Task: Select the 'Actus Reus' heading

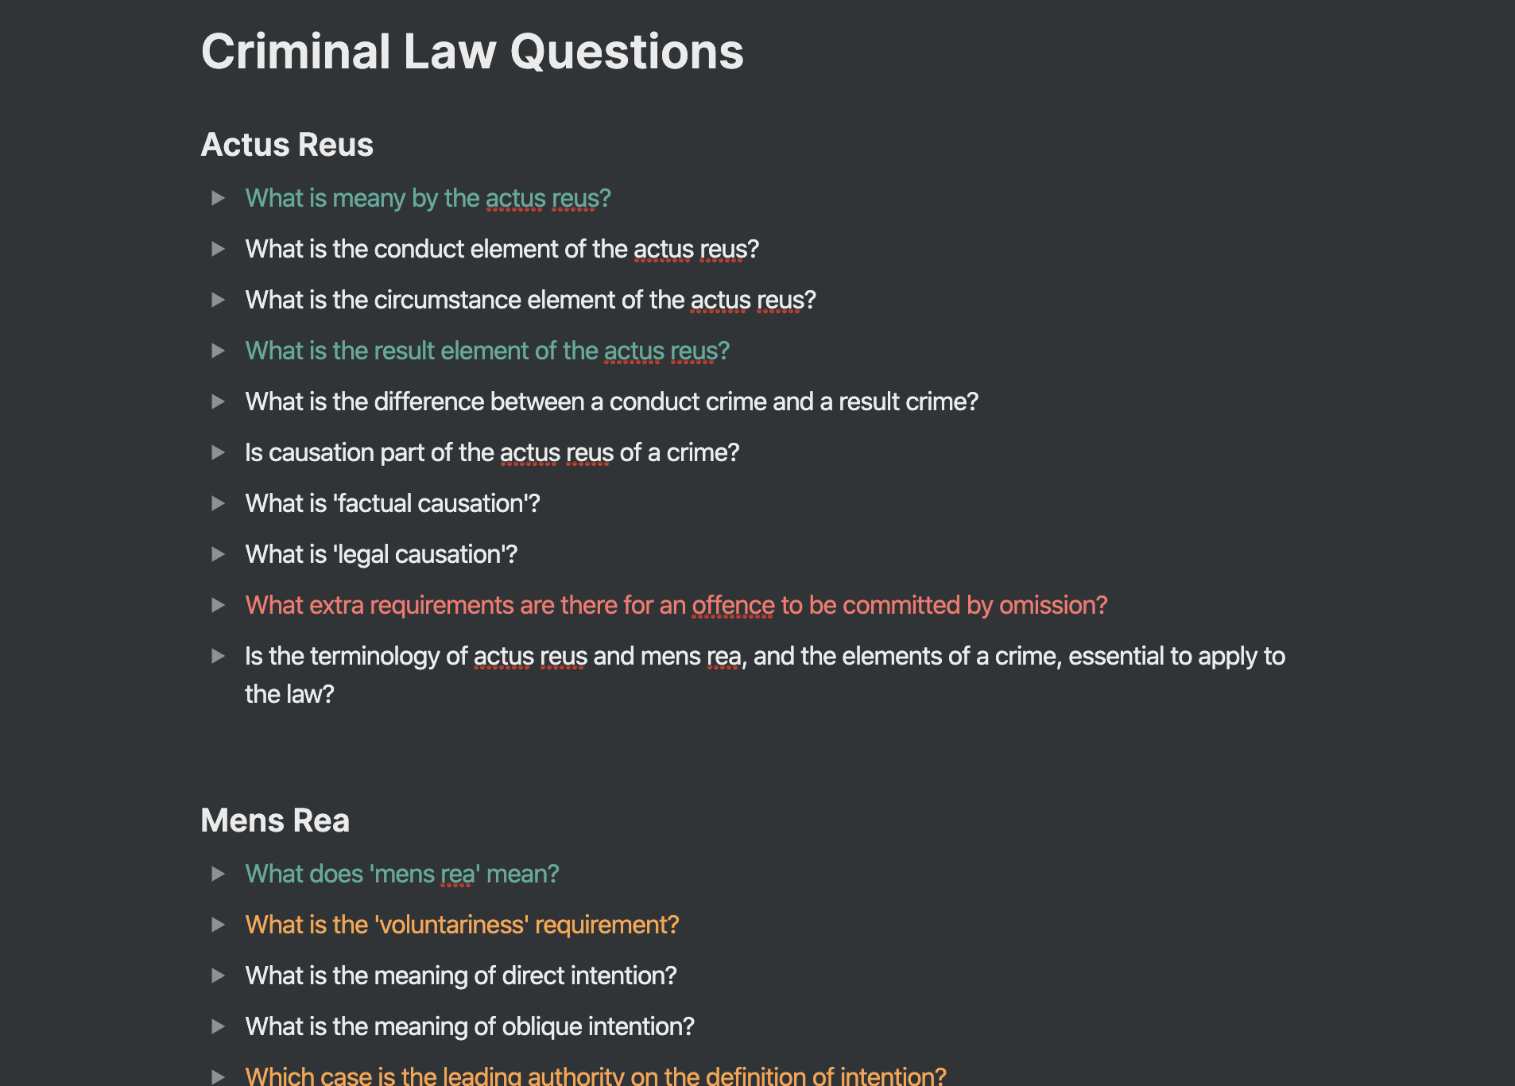Action: pos(288,145)
